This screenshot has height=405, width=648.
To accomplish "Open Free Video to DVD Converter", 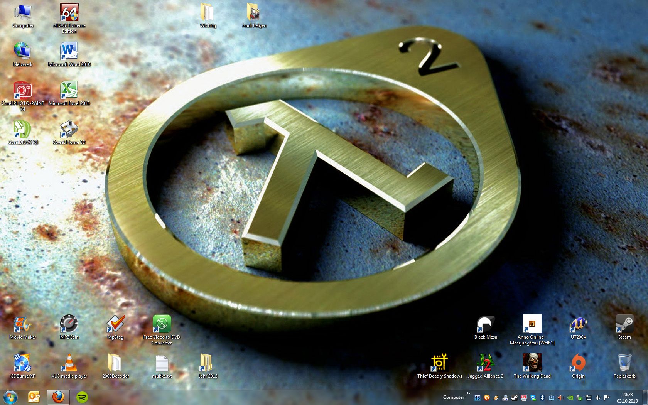I will [x=162, y=330].
